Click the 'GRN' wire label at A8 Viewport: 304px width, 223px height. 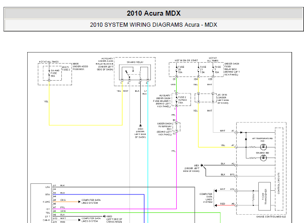[x=63, y=211]
